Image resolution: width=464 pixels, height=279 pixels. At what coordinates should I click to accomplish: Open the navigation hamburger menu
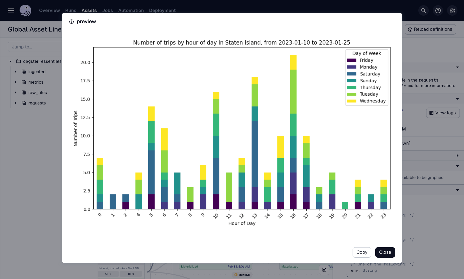[x=11, y=10]
